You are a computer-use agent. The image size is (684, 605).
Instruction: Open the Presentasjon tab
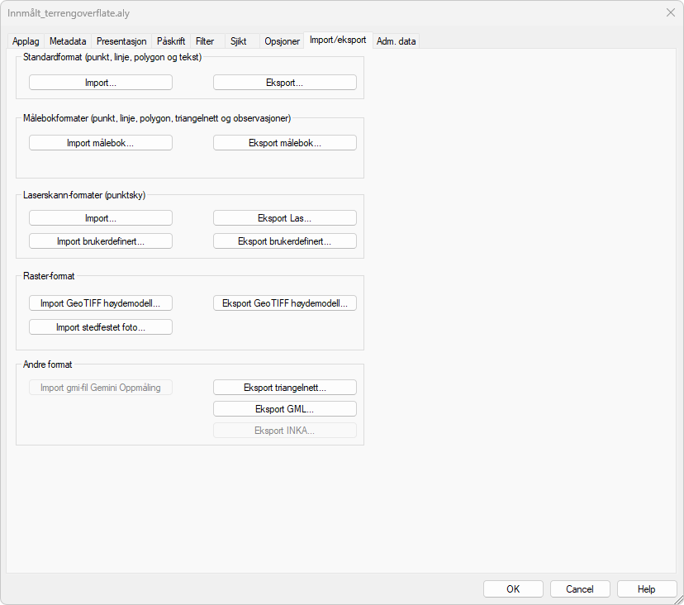tap(121, 41)
